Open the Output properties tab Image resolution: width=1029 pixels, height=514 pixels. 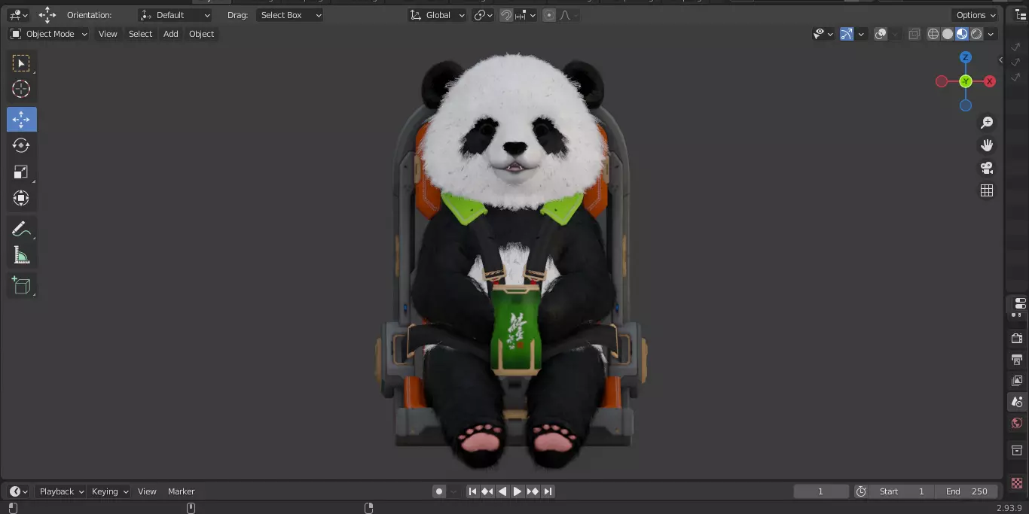point(1017,360)
